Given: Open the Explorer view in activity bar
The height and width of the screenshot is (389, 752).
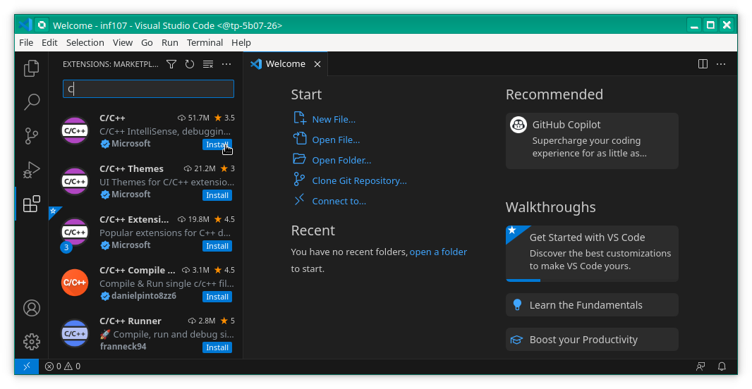Looking at the screenshot, I should 32,68.
